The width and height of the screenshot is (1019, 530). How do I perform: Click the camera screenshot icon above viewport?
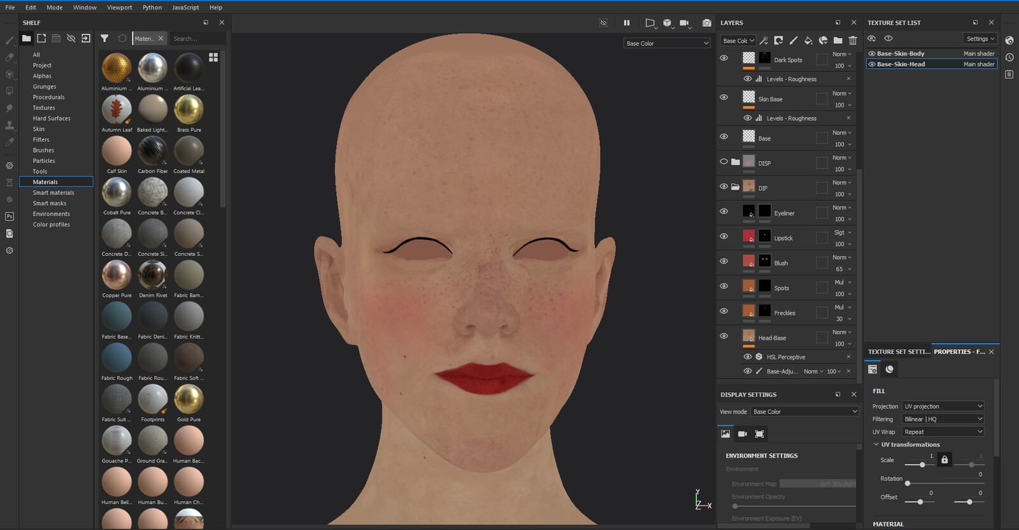[x=707, y=23]
